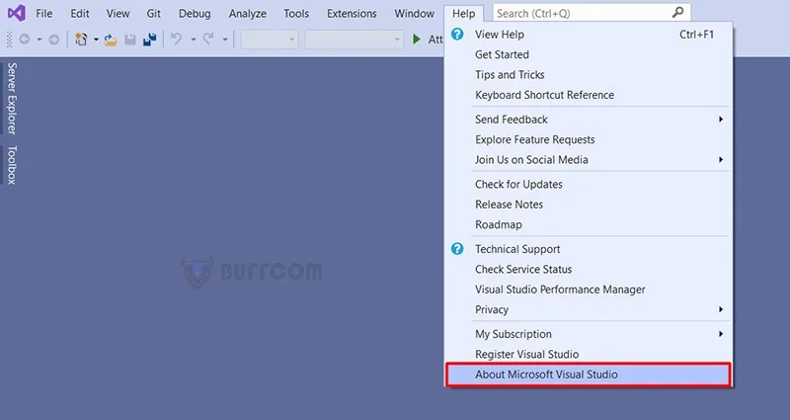The width and height of the screenshot is (790, 420).
Task: Click the Undo arrow icon
Action: (177, 39)
